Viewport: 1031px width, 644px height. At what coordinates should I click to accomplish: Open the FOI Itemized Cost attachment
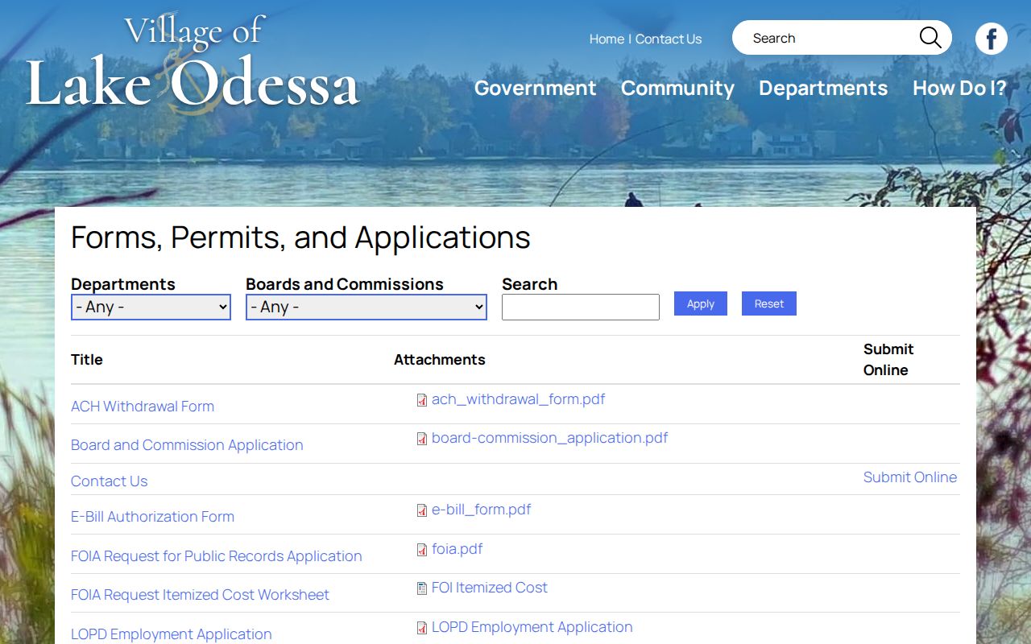click(x=490, y=588)
